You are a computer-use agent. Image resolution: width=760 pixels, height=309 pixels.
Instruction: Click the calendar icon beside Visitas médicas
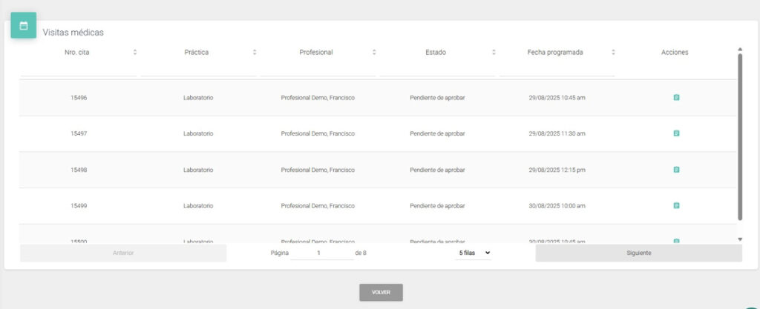[23, 25]
